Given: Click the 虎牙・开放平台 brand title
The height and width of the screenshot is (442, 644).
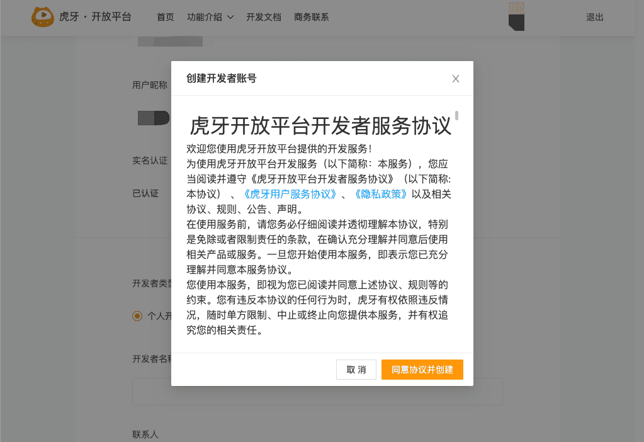Looking at the screenshot, I should coord(95,17).
